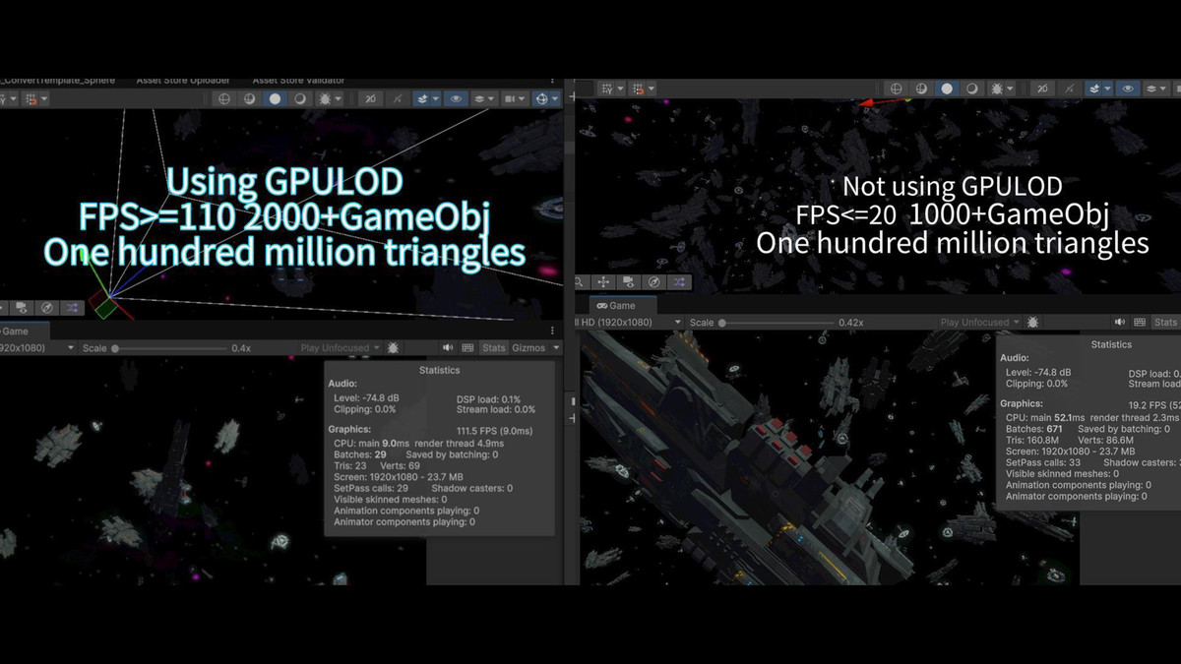
Task: Toggle scene visibility eye in left Scene toolbar
Action: pyautogui.click(x=456, y=98)
